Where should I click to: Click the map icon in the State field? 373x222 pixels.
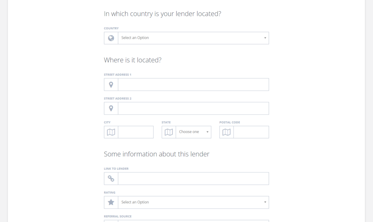point(169,132)
